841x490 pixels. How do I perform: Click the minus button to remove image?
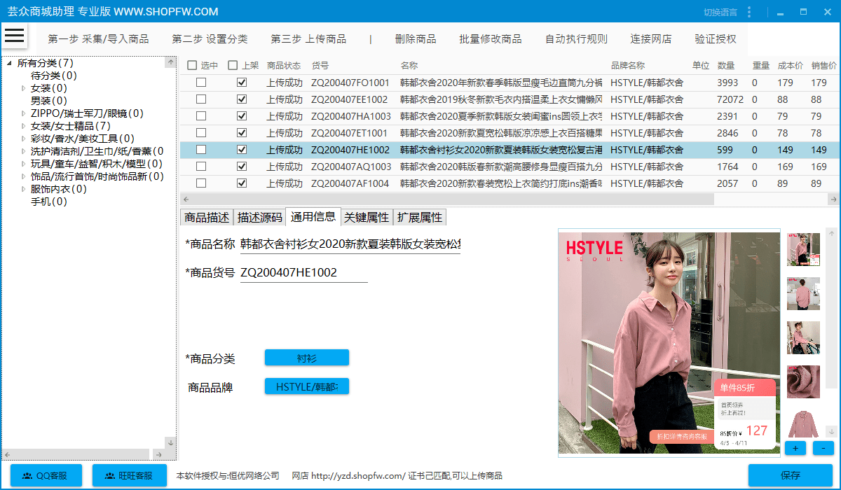823,447
